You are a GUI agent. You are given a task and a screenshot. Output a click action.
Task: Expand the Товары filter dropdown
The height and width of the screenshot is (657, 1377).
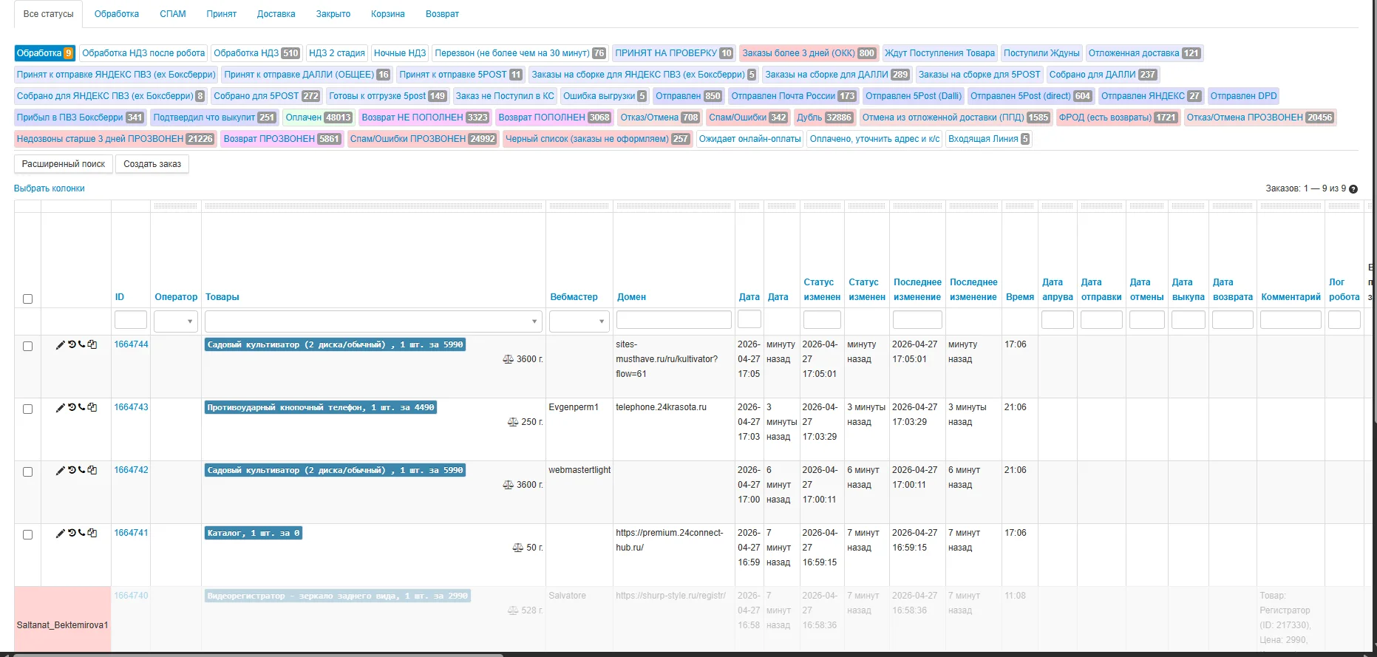tap(373, 321)
